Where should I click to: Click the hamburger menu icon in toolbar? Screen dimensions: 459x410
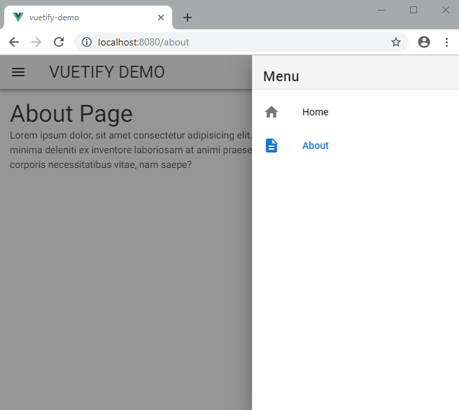click(x=18, y=72)
